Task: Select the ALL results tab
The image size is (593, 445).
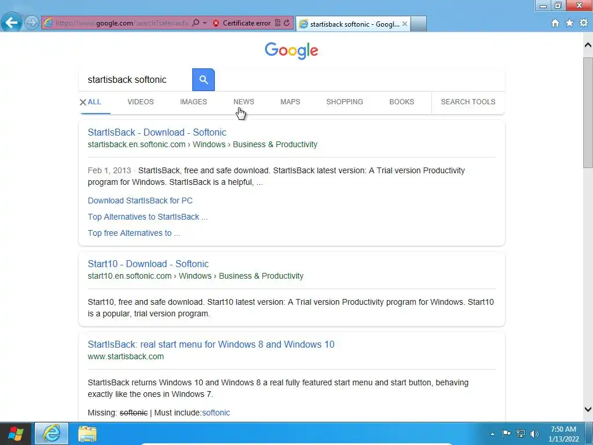Action: pos(94,102)
